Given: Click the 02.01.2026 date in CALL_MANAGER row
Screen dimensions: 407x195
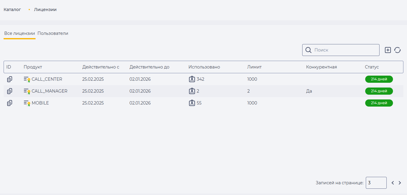Looking at the screenshot, I should [x=140, y=91].
